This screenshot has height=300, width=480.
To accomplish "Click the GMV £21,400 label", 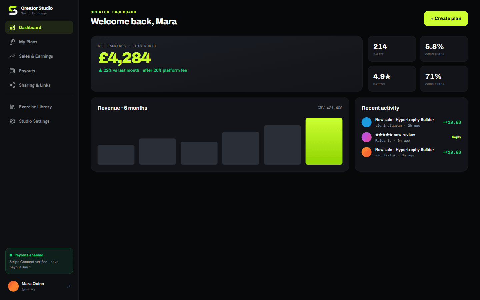I will click(x=330, y=108).
